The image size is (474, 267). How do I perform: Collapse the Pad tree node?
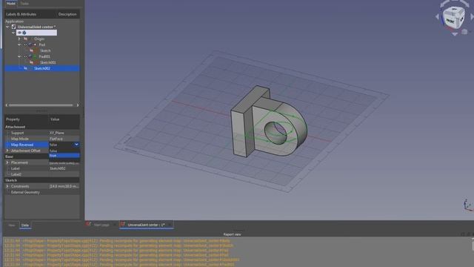point(19,44)
